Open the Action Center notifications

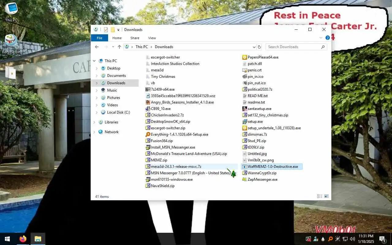point(383,239)
